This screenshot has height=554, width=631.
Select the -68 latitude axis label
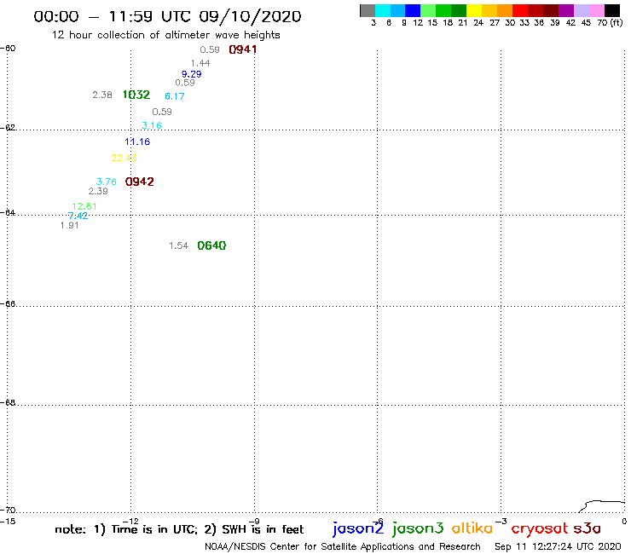click(8, 403)
